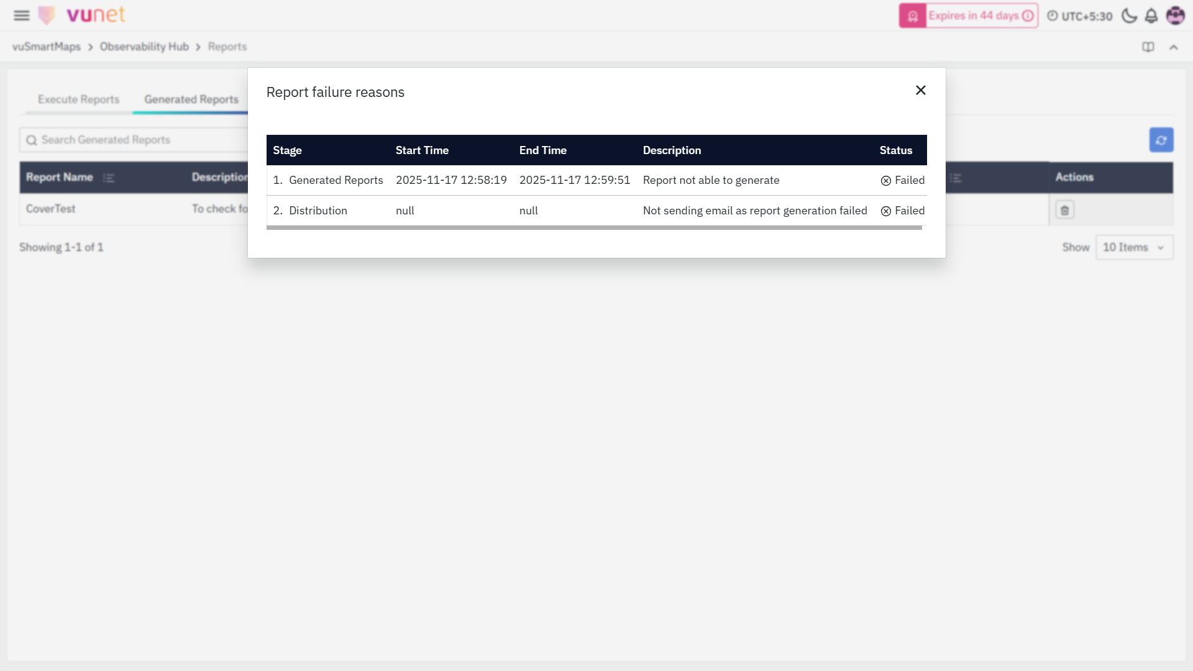Open the UTC+5:30 timezone selector
The image size is (1193, 671).
[x=1080, y=16]
